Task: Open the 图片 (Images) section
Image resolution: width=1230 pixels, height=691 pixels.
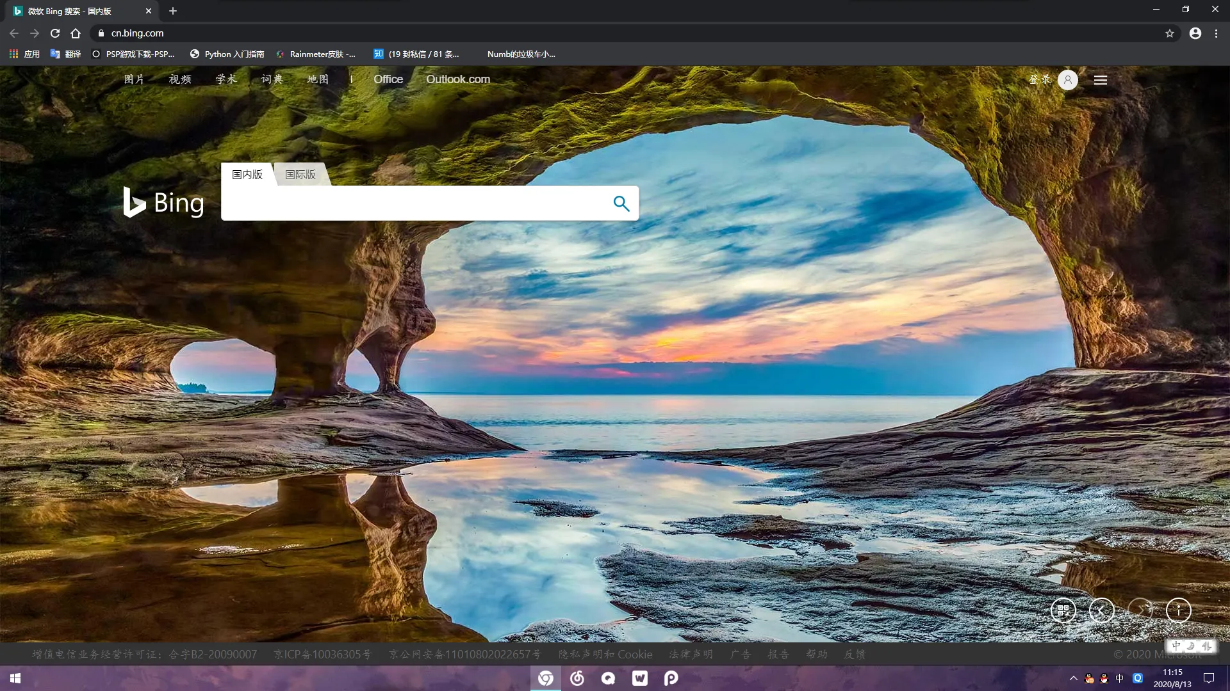Action: [x=135, y=79]
